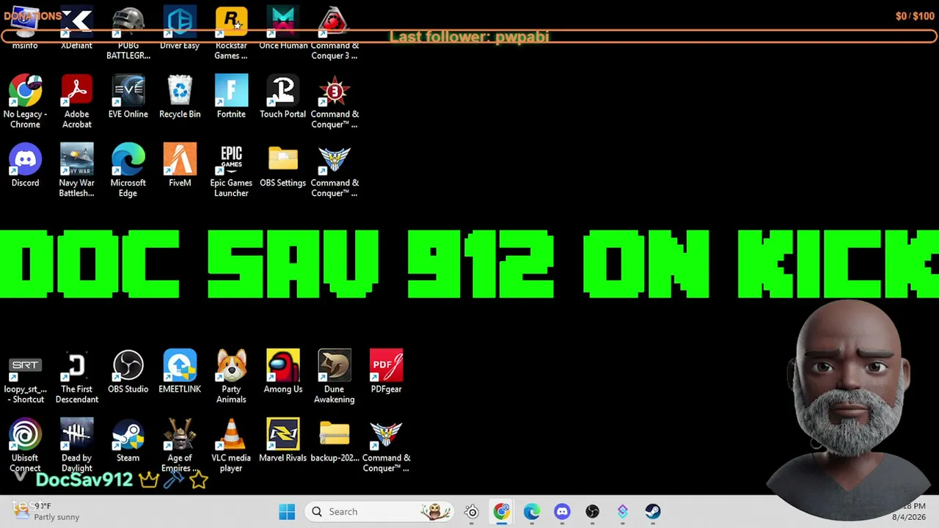Open Adobe Acrobat from the desktop
The image size is (939, 528).
pyautogui.click(x=76, y=102)
